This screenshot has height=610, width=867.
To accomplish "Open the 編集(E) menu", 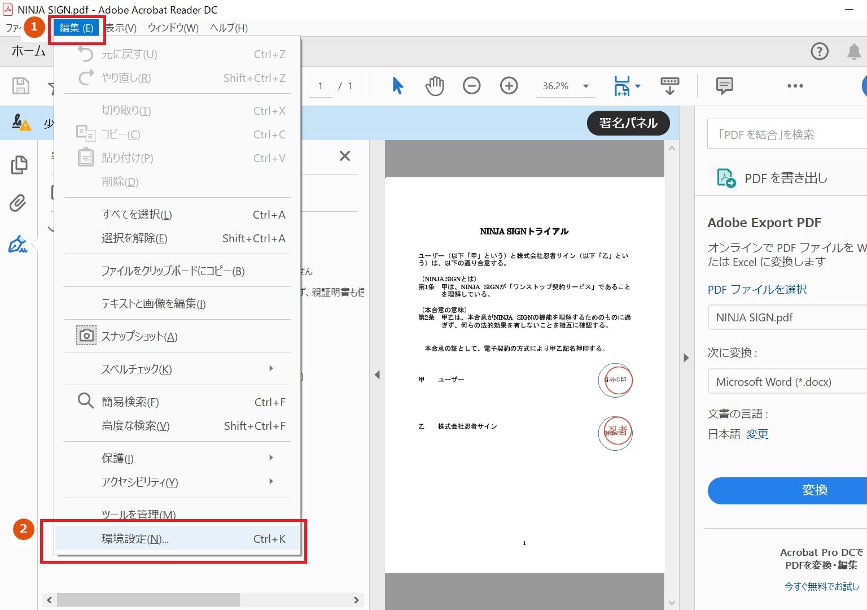I will click(x=76, y=28).
